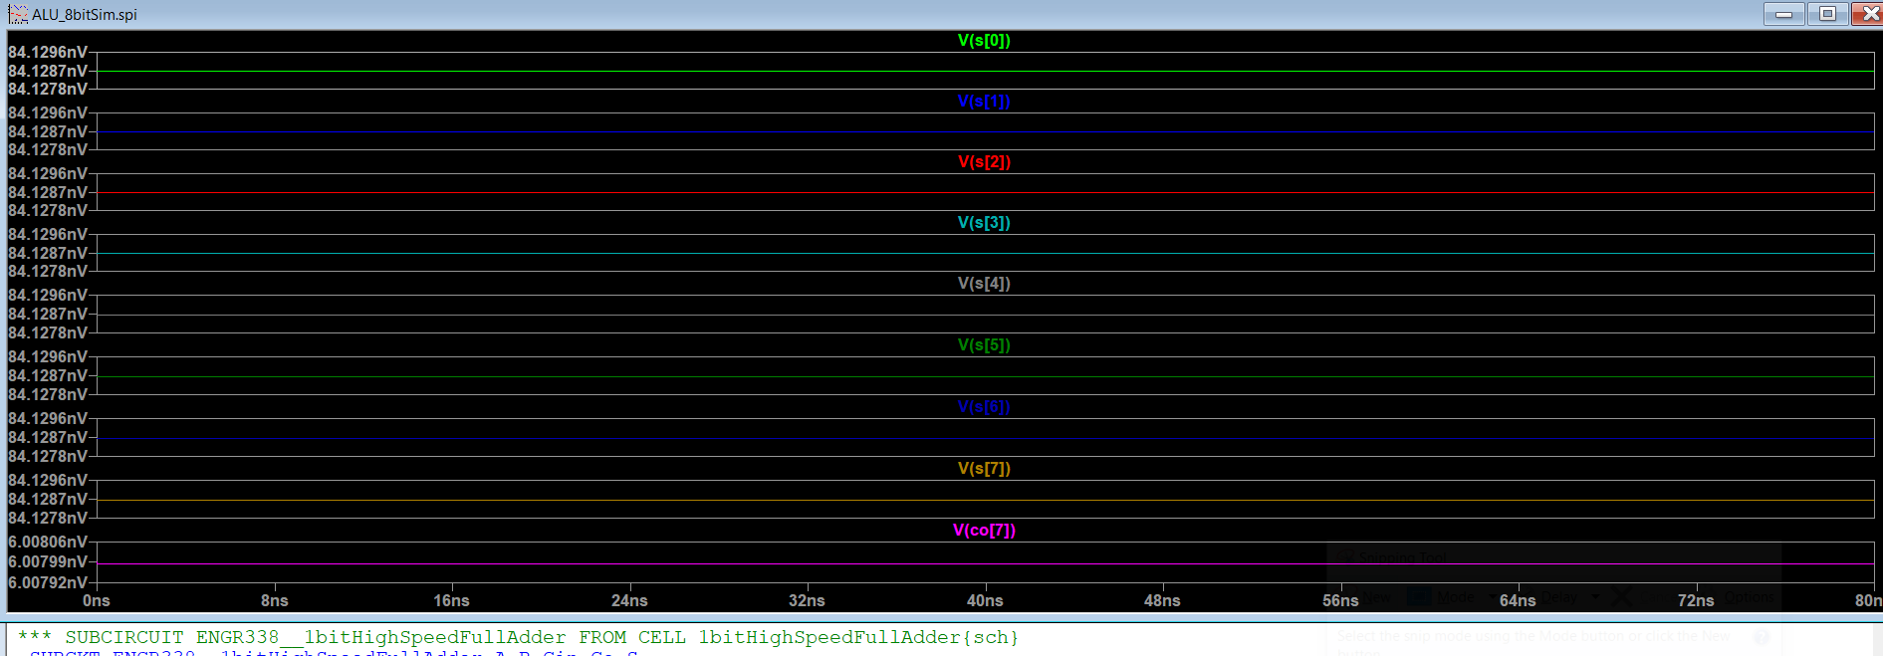Click the 6.00799nV vertical axis label

tap(48, 562)
